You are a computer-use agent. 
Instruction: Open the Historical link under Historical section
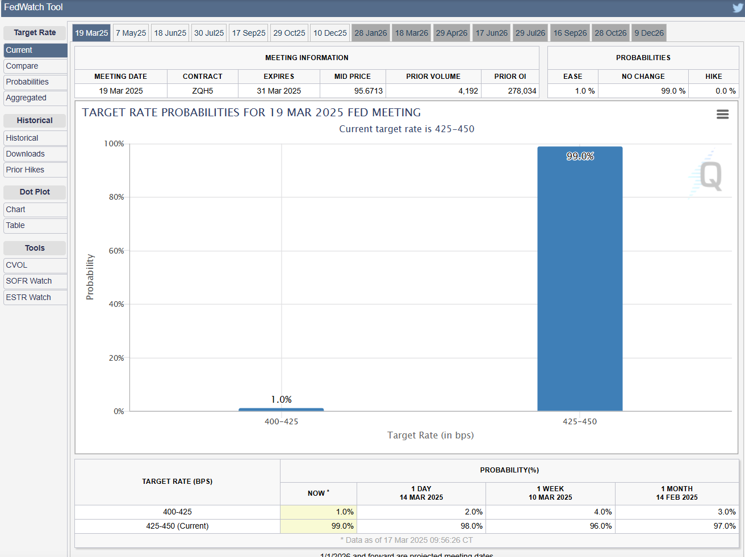(35, 138)
